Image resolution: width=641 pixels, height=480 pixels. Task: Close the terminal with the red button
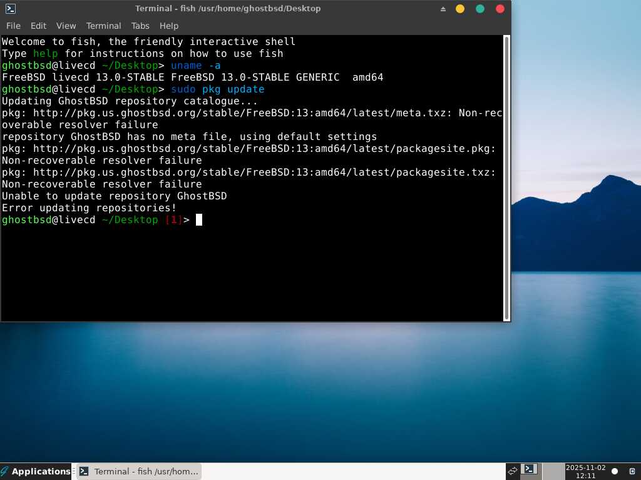(500, 9)
